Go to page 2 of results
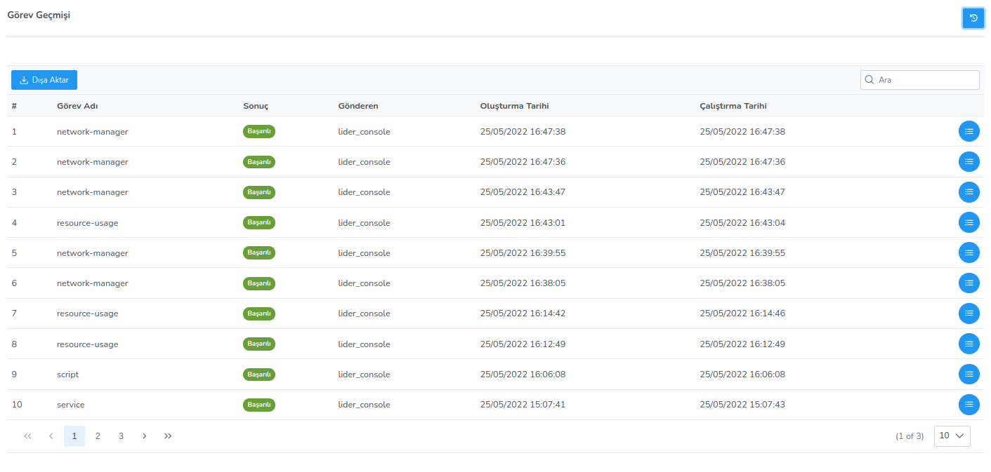Image resolution: width=991 pixels, height=472 pixels. click(x=98, y=436)
